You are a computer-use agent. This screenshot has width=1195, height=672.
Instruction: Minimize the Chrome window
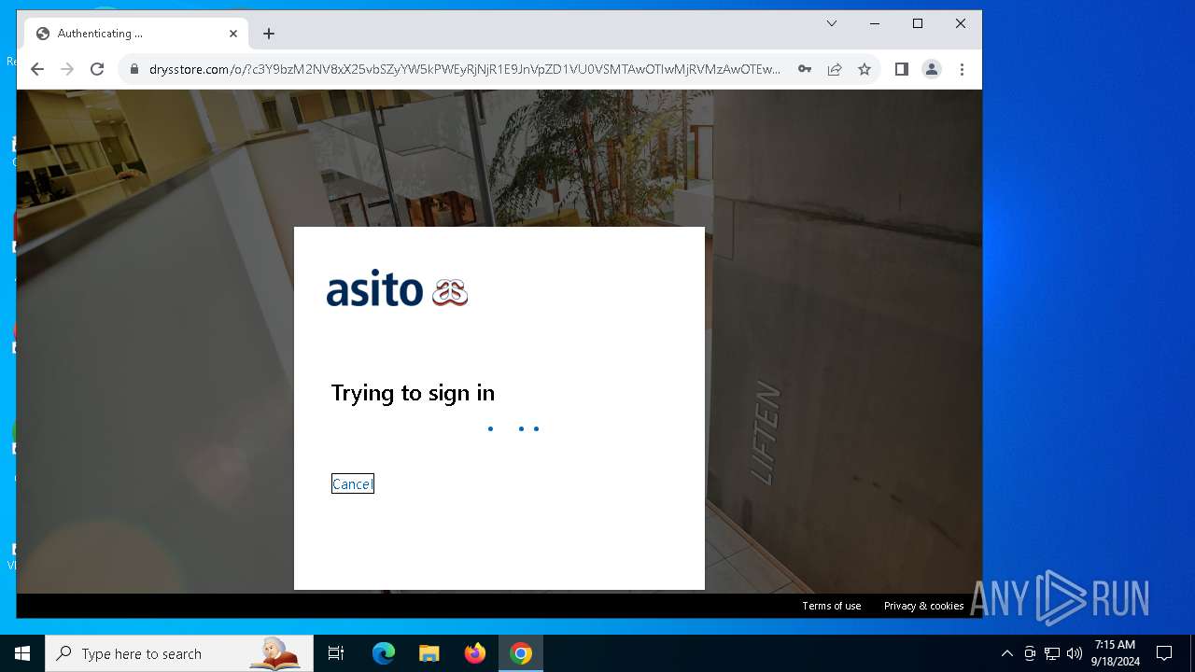click(875, 23)
